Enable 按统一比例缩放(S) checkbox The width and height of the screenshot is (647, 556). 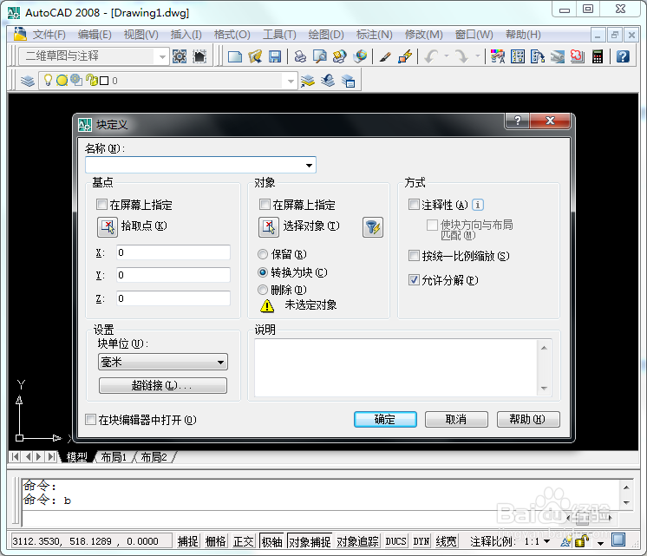pos(414,256)
